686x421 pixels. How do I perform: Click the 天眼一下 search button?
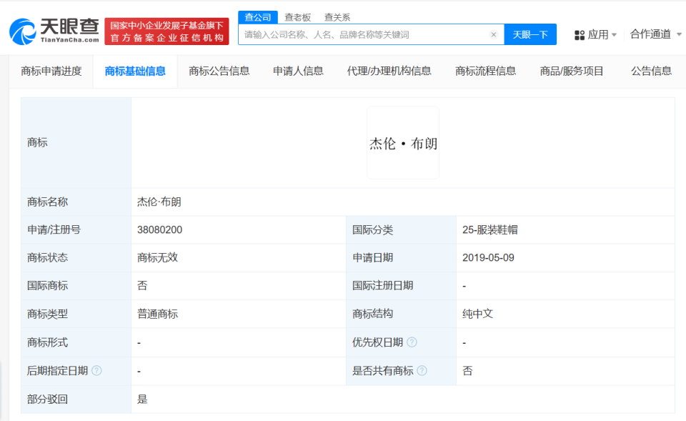[530, 34]
